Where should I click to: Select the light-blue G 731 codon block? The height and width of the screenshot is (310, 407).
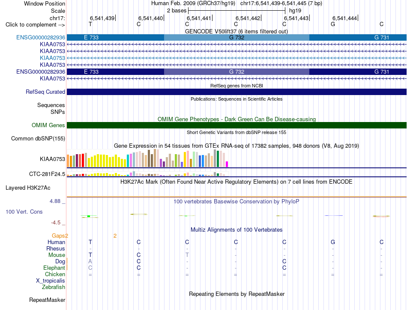[x=358, y=37]
